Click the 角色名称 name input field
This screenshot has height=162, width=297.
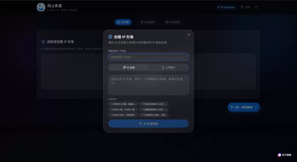148,57
